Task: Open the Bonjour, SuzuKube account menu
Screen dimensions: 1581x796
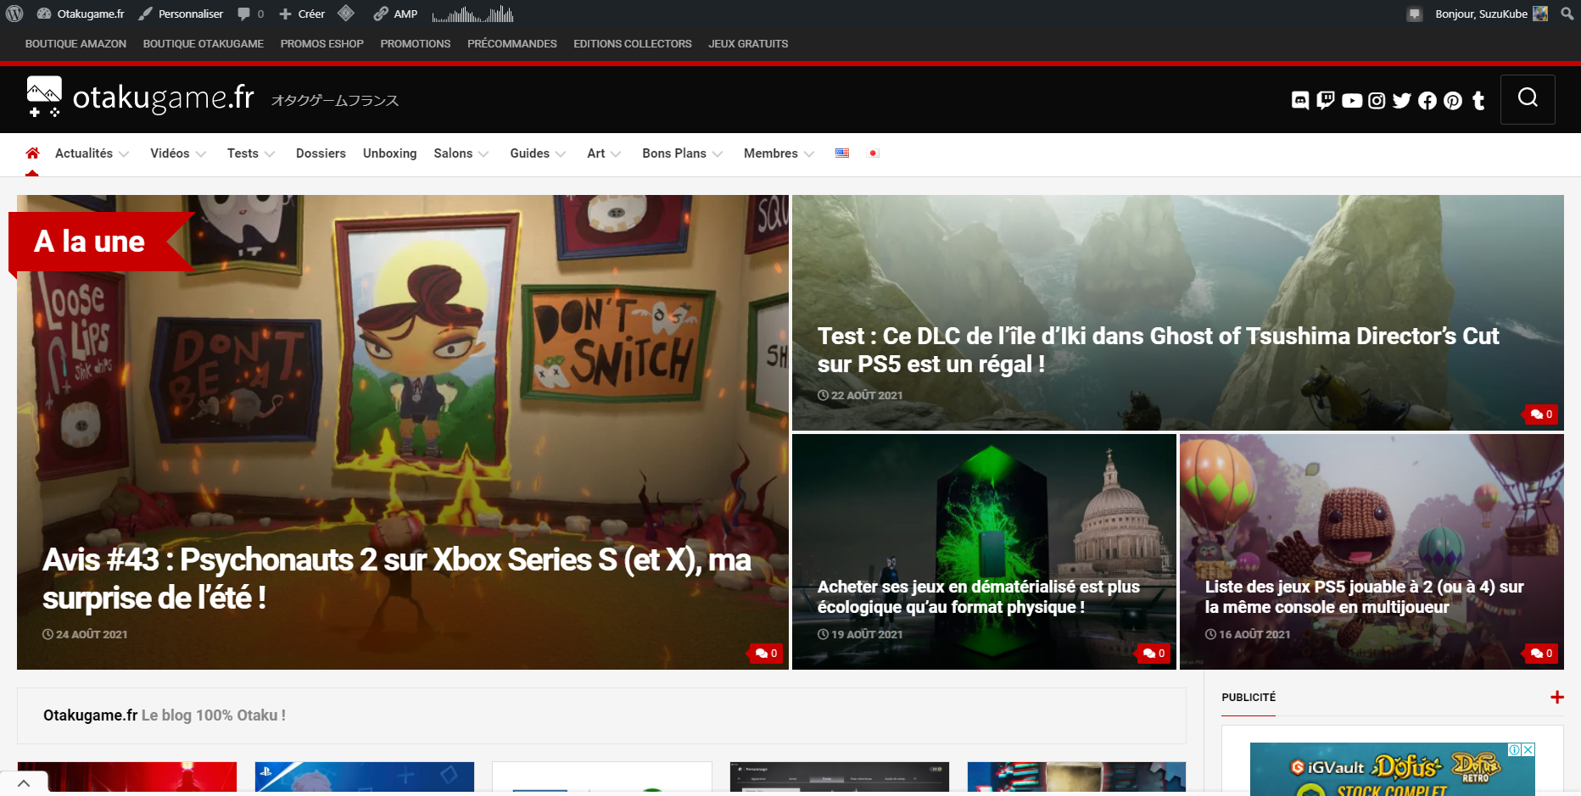Action: click(1491, 14)
